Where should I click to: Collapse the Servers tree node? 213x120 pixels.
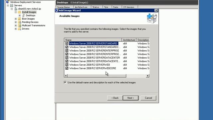(8, 5)
